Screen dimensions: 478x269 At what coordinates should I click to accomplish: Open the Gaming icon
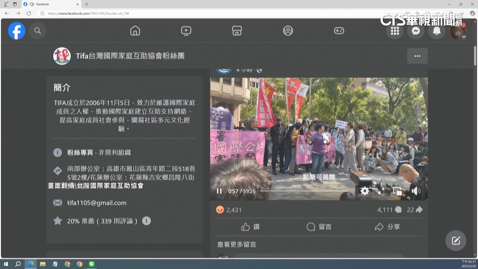click(x=339, y=31)
